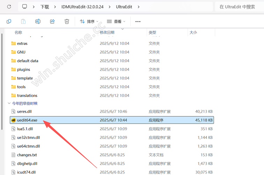Select the ueres.dll file name

point(24,112)
